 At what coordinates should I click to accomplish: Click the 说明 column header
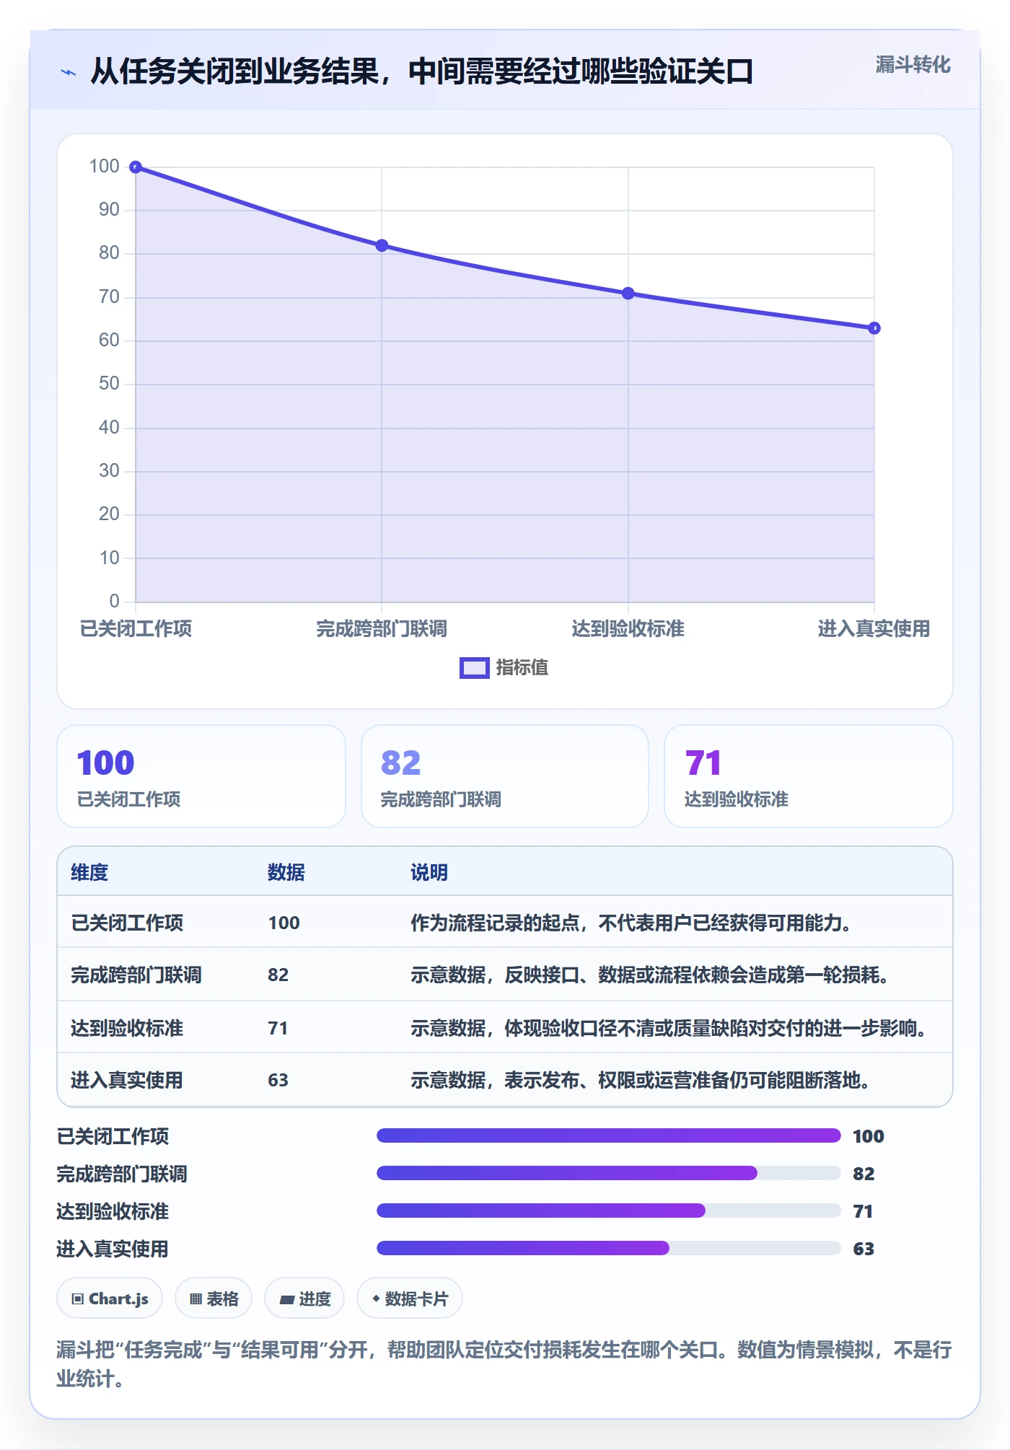pyautogui.click(x=429, y=872)
